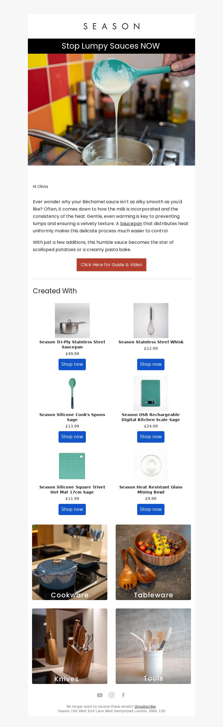
Task: Shop now for the Tri-Ply Stainless Steel Saucepan
Action: pos(72,364)
